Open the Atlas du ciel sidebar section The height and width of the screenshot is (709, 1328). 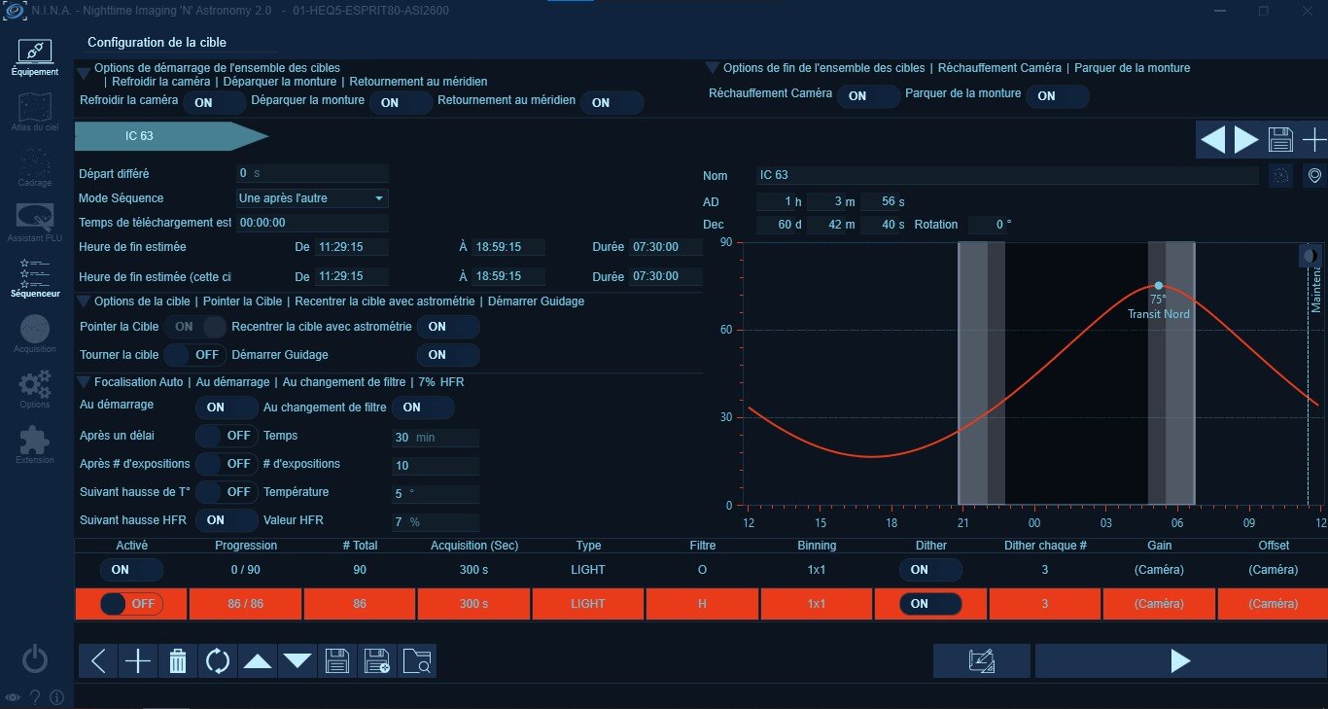[x=35, y=112]
